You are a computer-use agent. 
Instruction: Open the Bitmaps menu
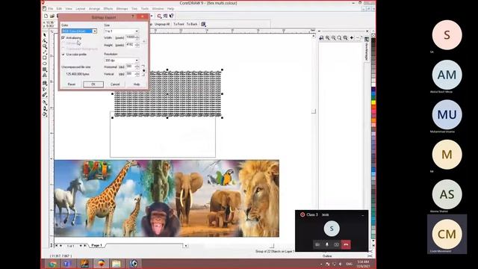tap(122, 9)
